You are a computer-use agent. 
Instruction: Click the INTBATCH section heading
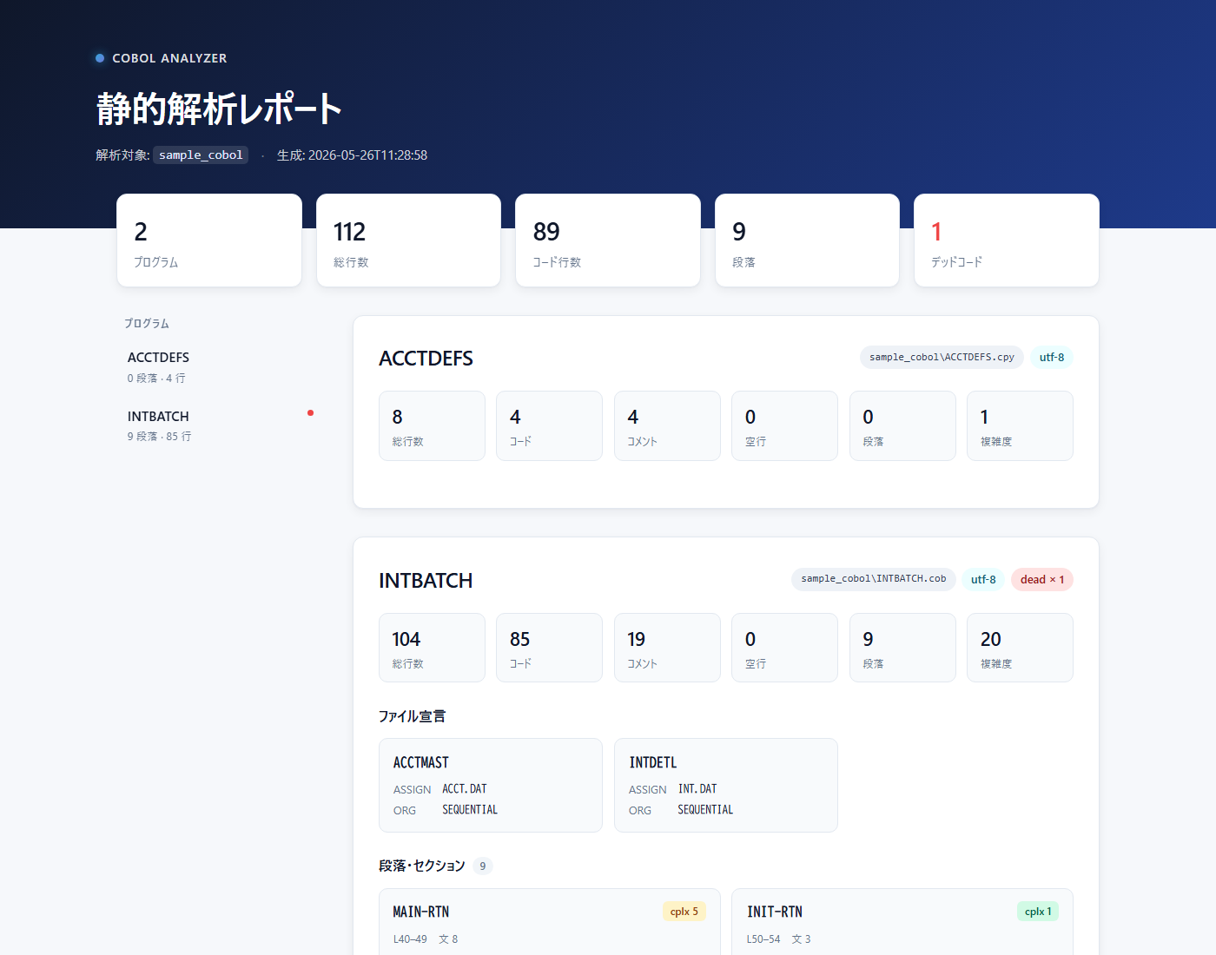coord(426,581)
